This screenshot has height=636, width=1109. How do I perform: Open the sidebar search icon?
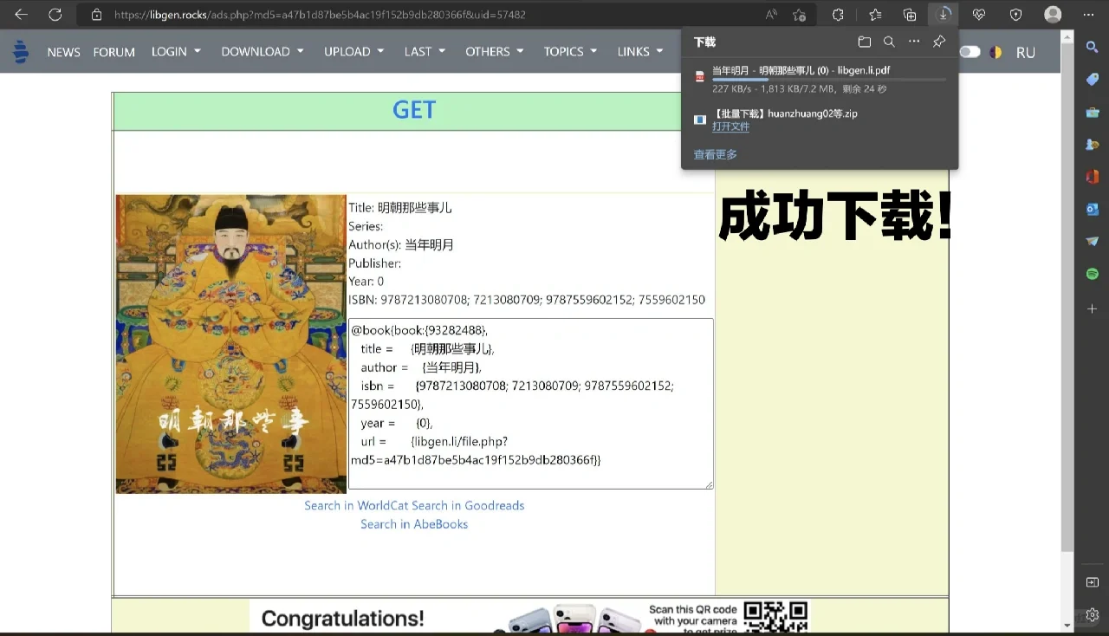tap(1092, 46)
